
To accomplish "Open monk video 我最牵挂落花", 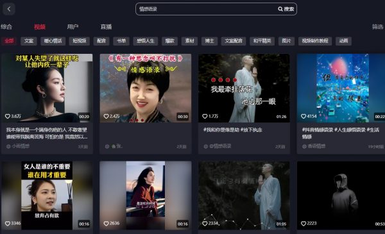I will click(244, 88).
